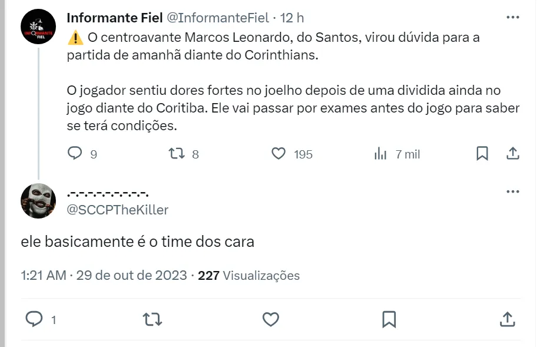Bookmark the SCCPTheKiller tweet
This screenshot has height=347, width=540.
(389, 319)
